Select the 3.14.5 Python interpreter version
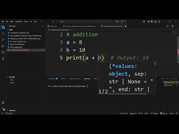This screenshot has height=134, width=179. pos(171,113)
